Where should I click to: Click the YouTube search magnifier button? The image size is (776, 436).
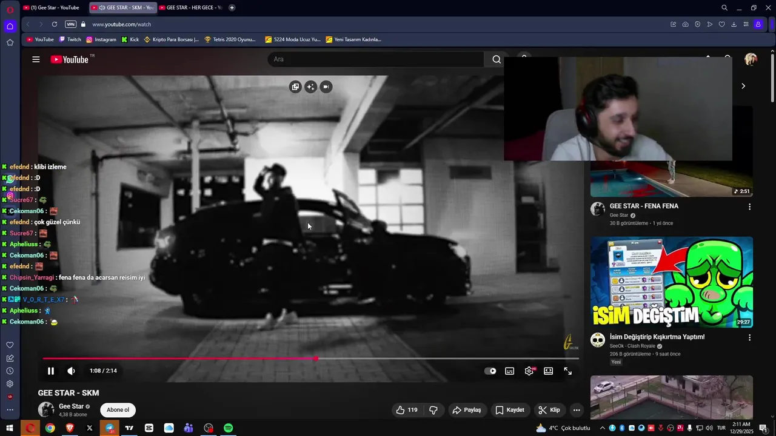tap(497, 59)
